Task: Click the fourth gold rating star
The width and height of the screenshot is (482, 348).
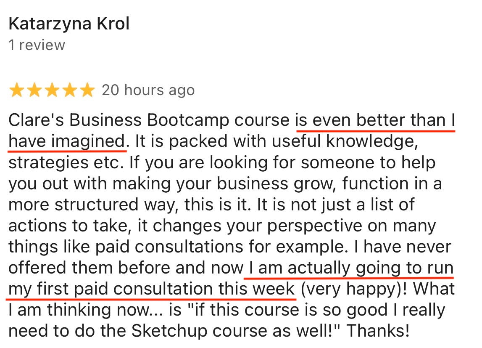Action: [70, 90]
